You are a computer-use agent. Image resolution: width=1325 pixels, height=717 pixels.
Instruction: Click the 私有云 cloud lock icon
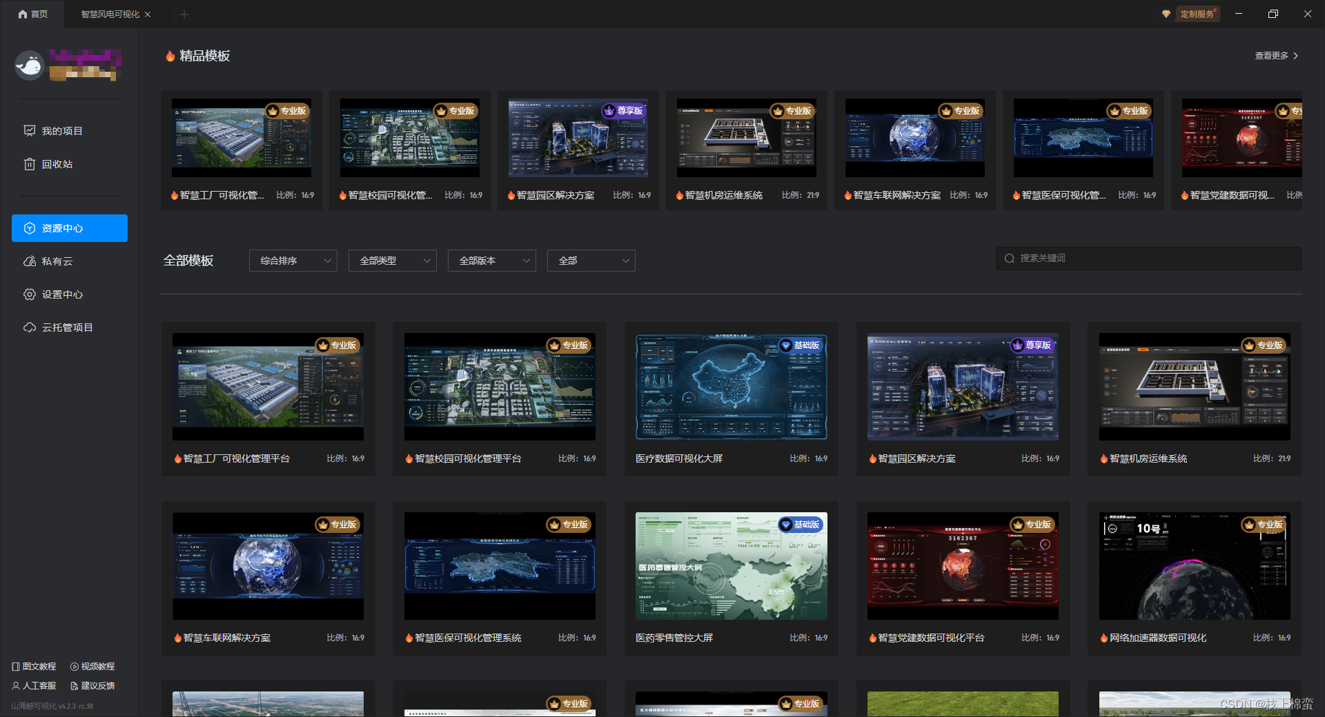click(30, 261)
